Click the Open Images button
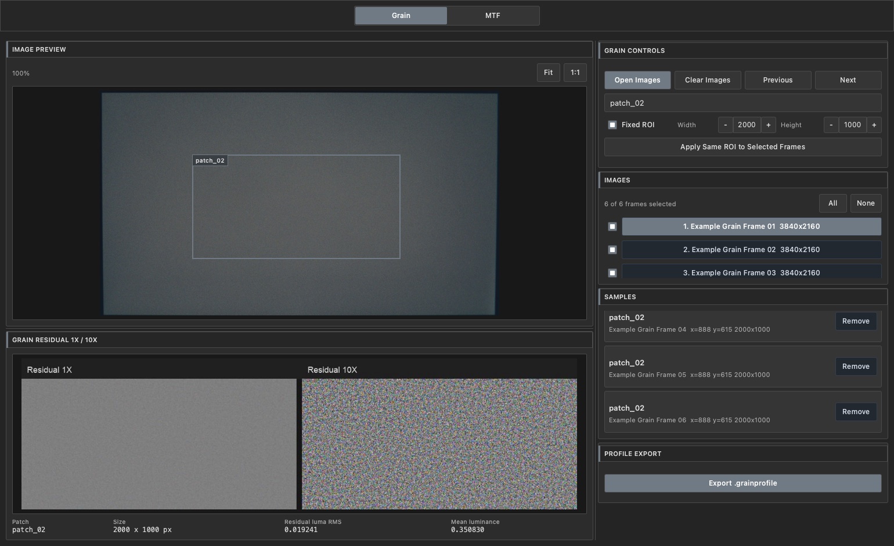Image resolution: width=894 pixels, height=546 pixels. (637, 80)
